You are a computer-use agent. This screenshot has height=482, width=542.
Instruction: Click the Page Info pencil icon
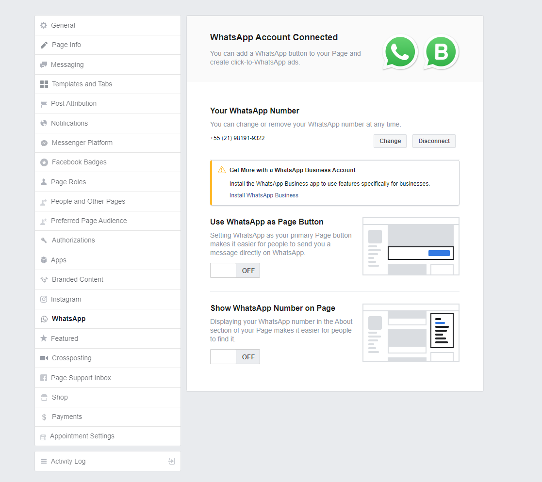44,45
